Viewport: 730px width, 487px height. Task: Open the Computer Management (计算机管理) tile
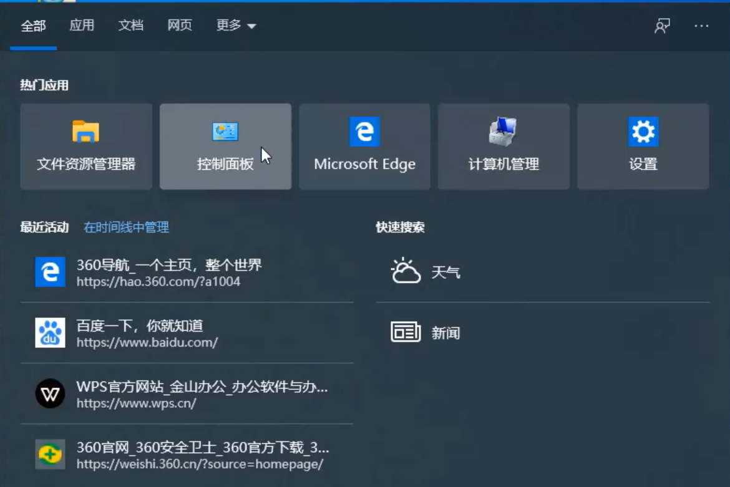(504, 147)
